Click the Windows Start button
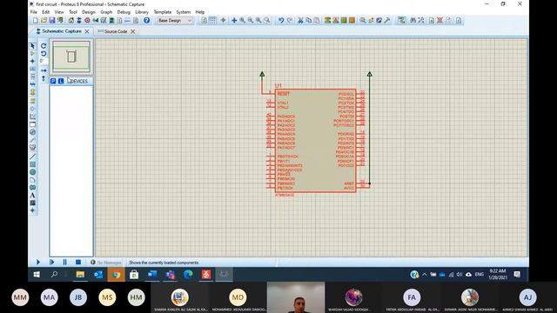 click(x=37, y=275)
